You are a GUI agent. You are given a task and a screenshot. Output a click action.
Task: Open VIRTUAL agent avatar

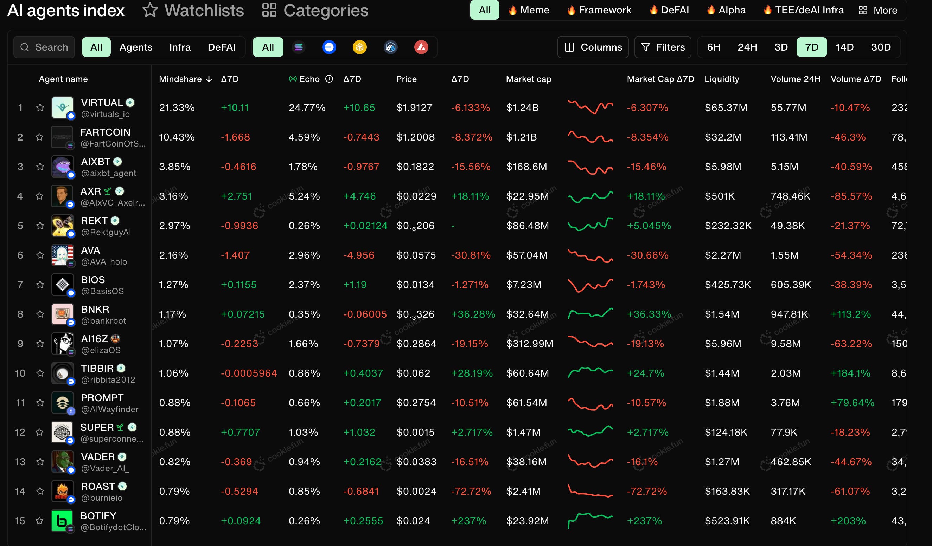pyautogui.click(x=62, y=107)
